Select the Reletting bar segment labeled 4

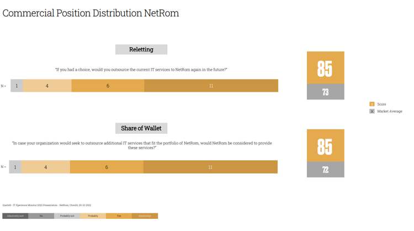[47, 86]
